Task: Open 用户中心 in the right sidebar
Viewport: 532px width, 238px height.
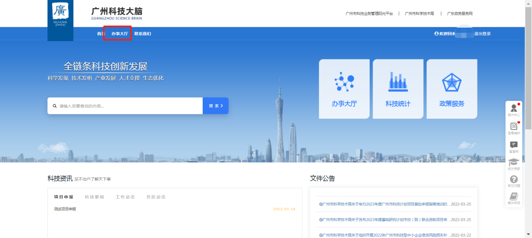Action: point(514,110)
